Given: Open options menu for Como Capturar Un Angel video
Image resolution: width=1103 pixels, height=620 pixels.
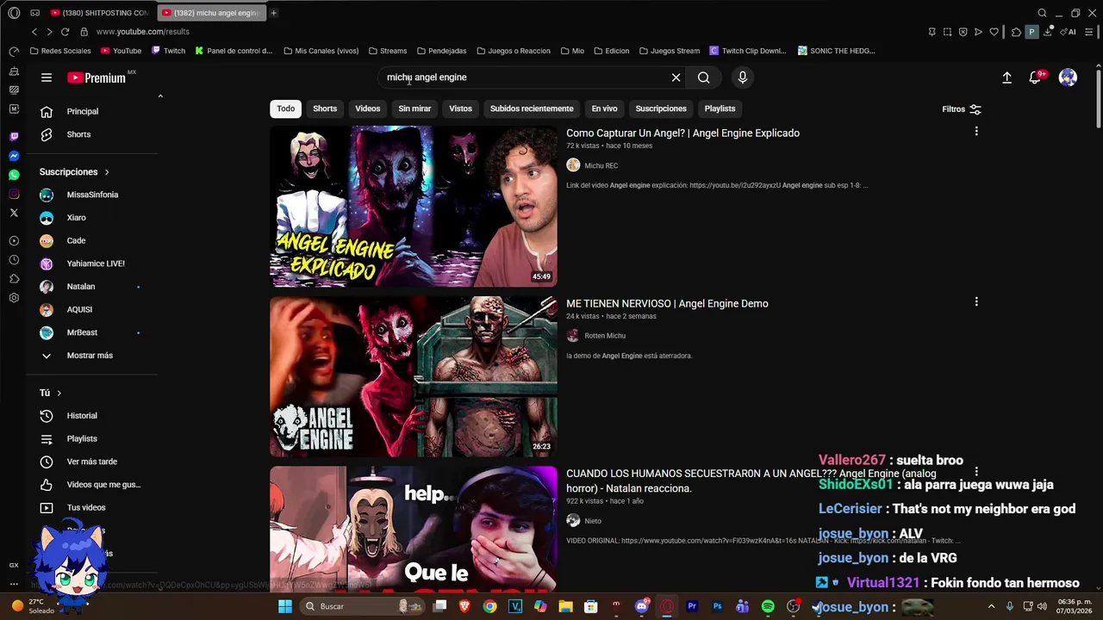Looking at the screenshot, I should coord(976,132).
